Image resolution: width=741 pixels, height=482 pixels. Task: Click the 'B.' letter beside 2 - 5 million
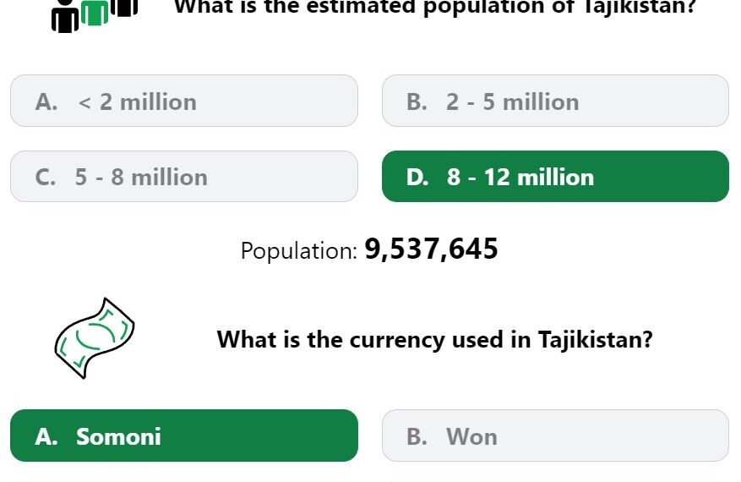click(417, 101)
